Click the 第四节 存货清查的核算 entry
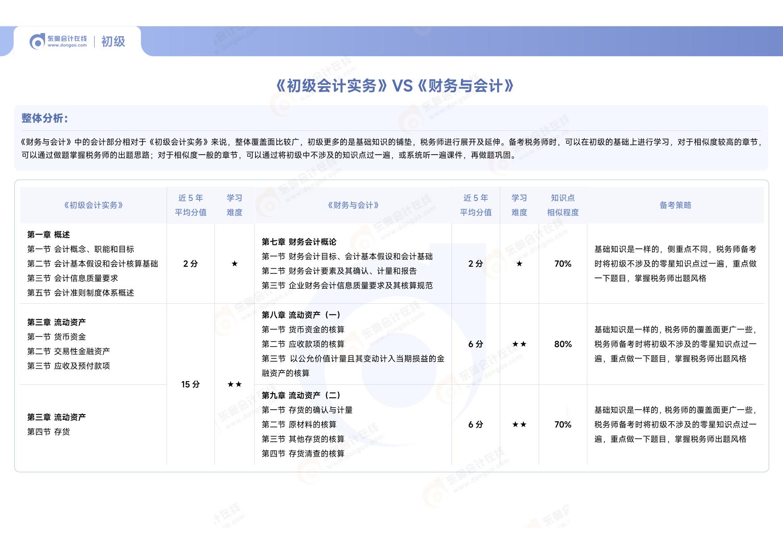783x554 pixels. [303, 453]
